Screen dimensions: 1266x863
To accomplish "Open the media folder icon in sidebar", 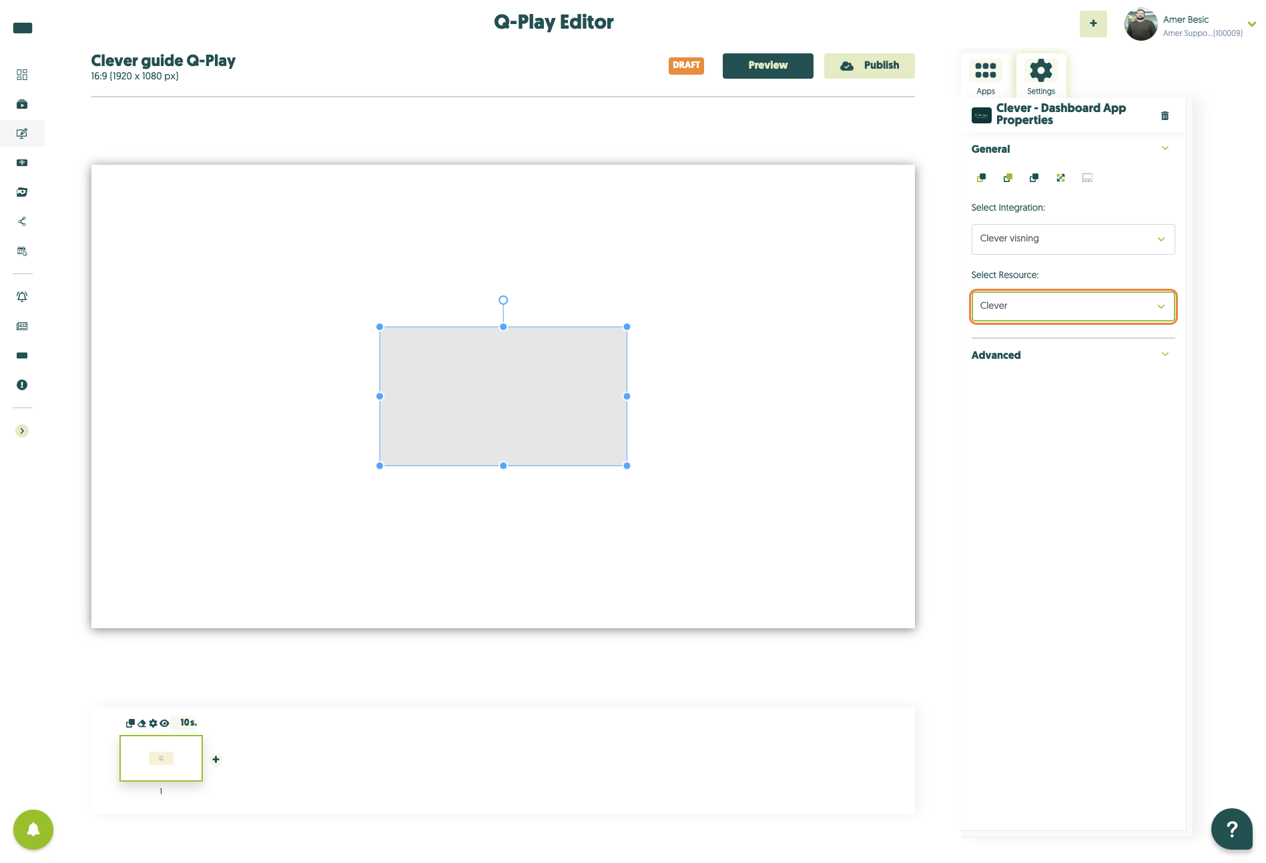I will click(x=22, y=192).
